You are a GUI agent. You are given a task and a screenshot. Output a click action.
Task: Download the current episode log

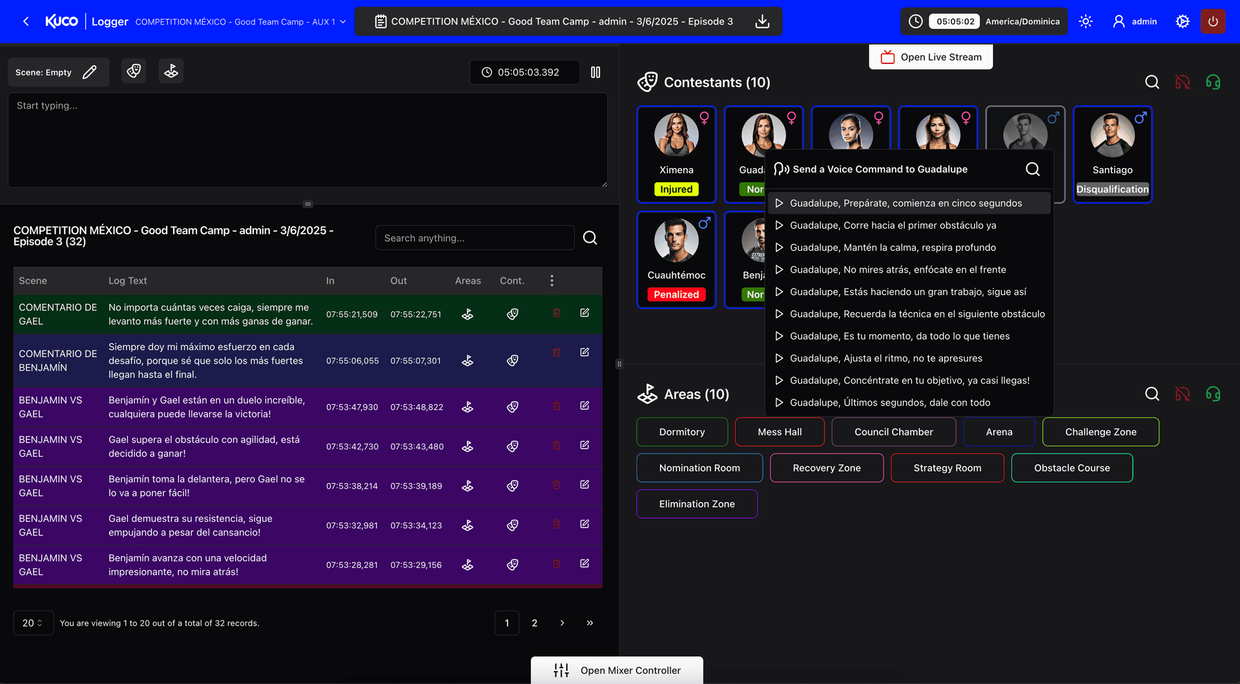[762, 21]
